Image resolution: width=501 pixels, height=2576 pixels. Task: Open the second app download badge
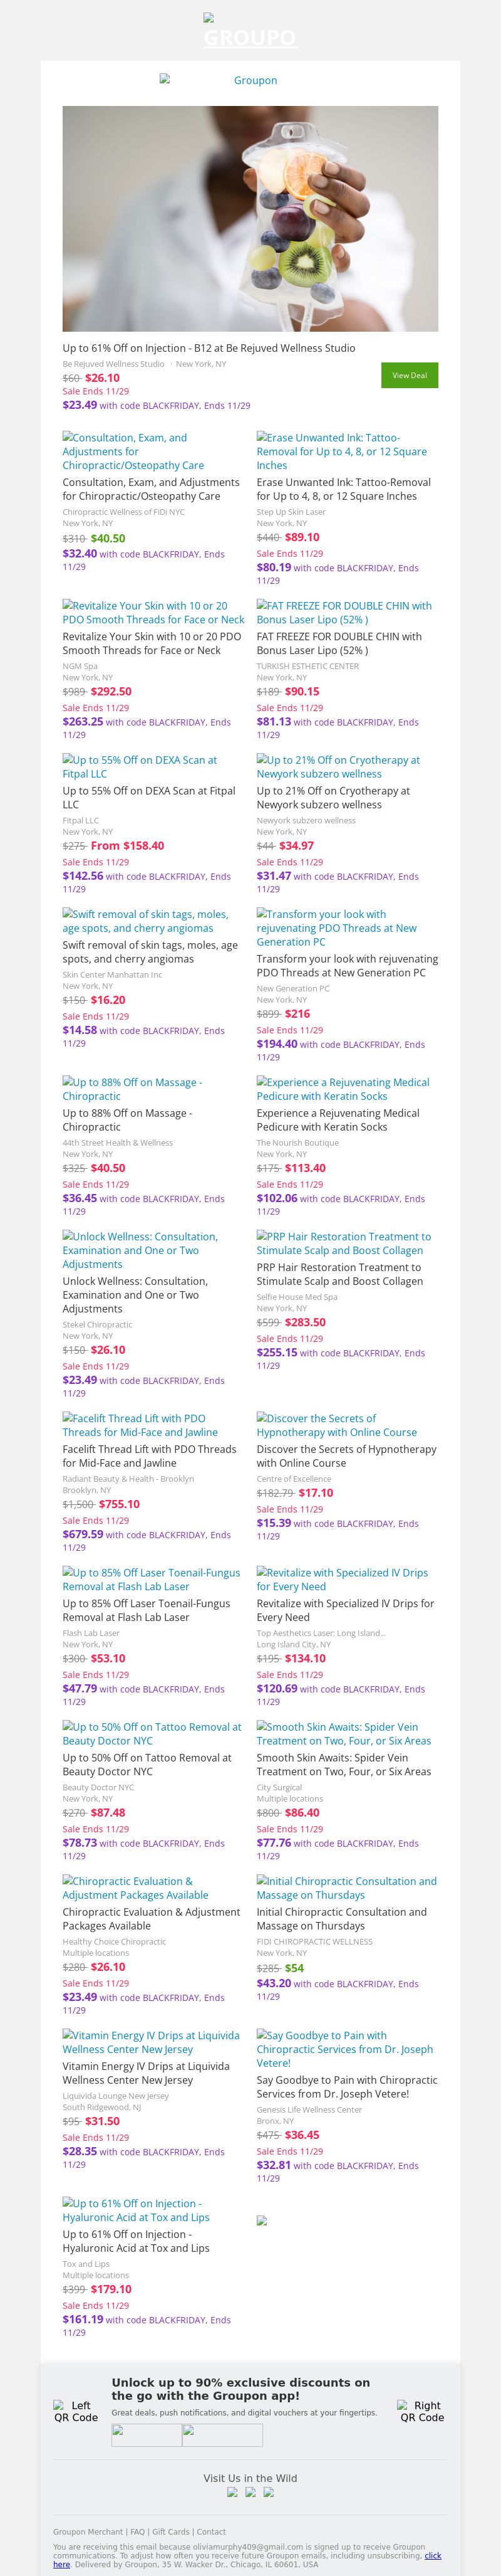[x=222, y=2435]
